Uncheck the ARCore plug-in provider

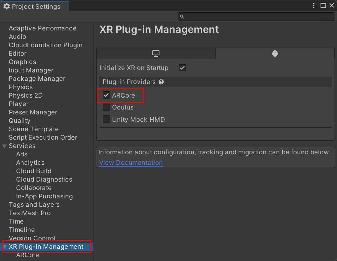coord(106,95)
